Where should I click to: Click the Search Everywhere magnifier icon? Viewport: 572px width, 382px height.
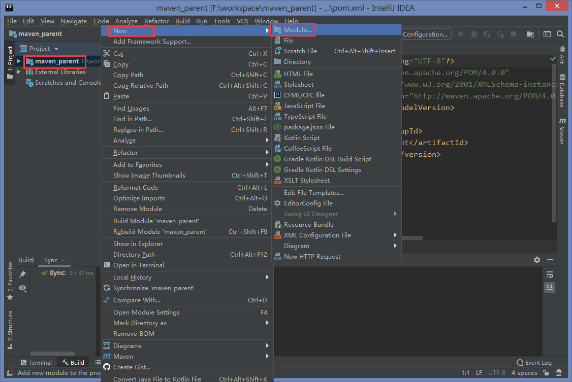tap(560, 34)
